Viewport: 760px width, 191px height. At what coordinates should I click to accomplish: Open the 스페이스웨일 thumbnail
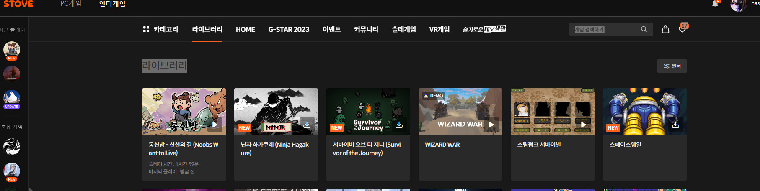[x=645, y=112]
